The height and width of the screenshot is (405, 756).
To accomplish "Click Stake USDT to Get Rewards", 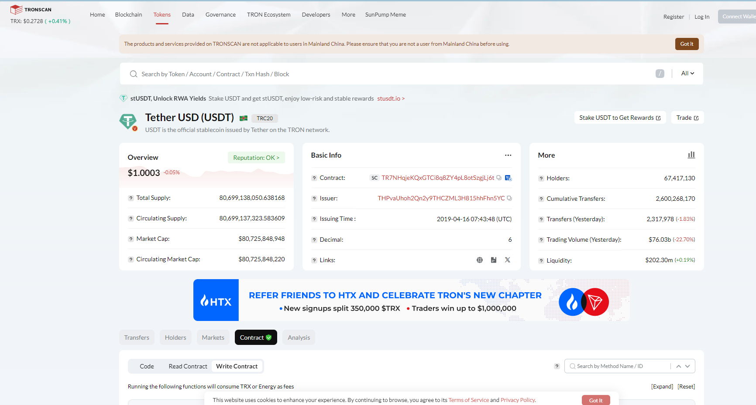I will point(620,118).
